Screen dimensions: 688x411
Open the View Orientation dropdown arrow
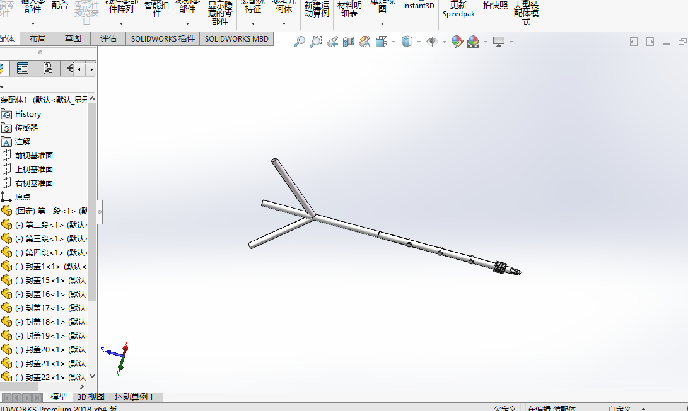coord(394,42)
